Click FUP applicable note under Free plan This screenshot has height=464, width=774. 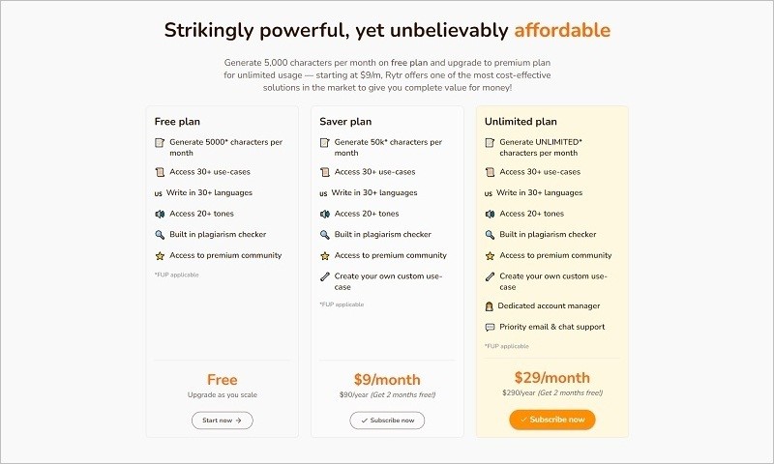pyautogui.click(x=176, y=275)
